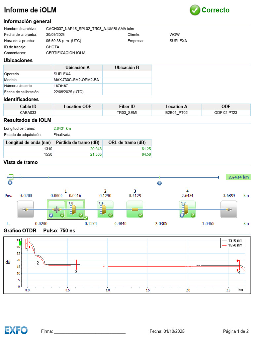Click the Ubicación B column header
The height and width of the screenshot is (338, 254).
127,68
